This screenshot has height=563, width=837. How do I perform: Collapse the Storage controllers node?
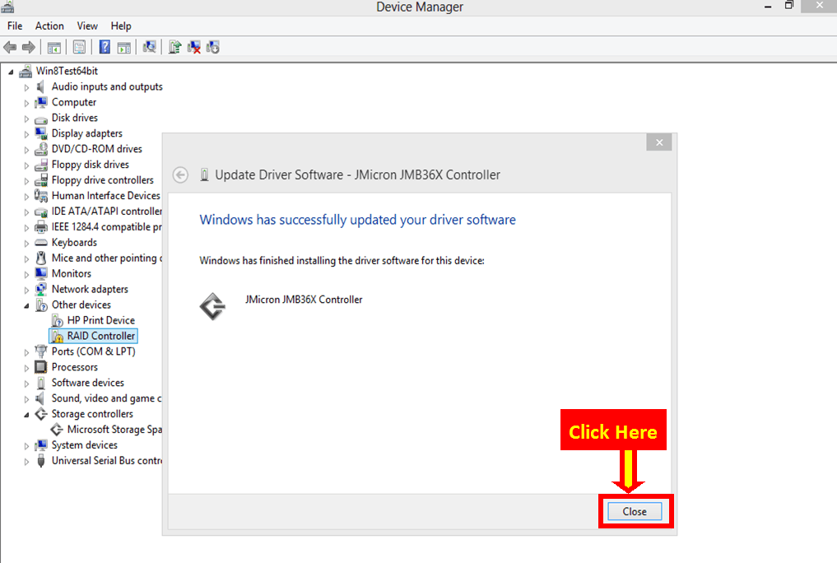(26, 415)
